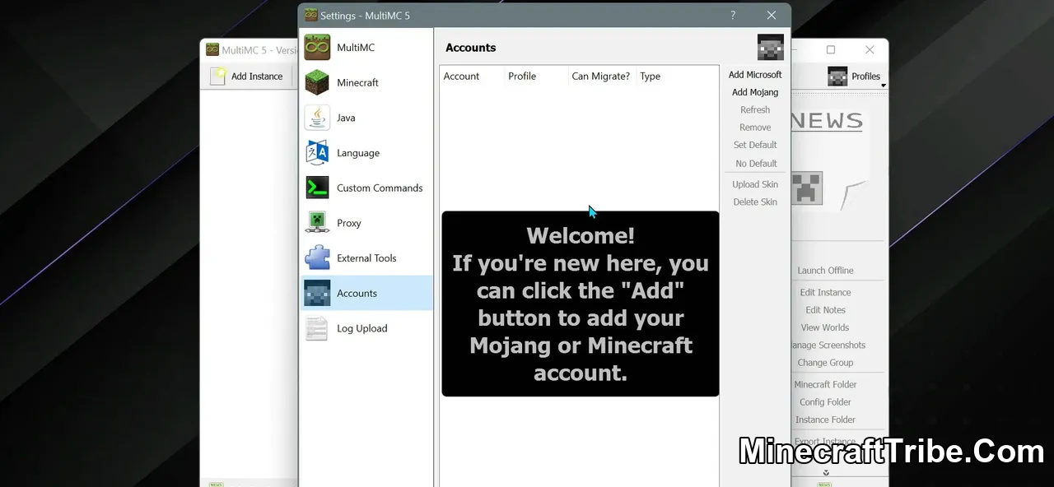Switch to the External Tools page
Screen dimensions: 1054x487
click(x=366, y=258)
